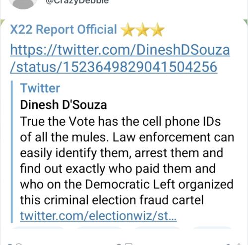Image resolution: width=248 pixels, height=245 pixels.
Task: Click the middle gold star
Action: coord(142,30)
